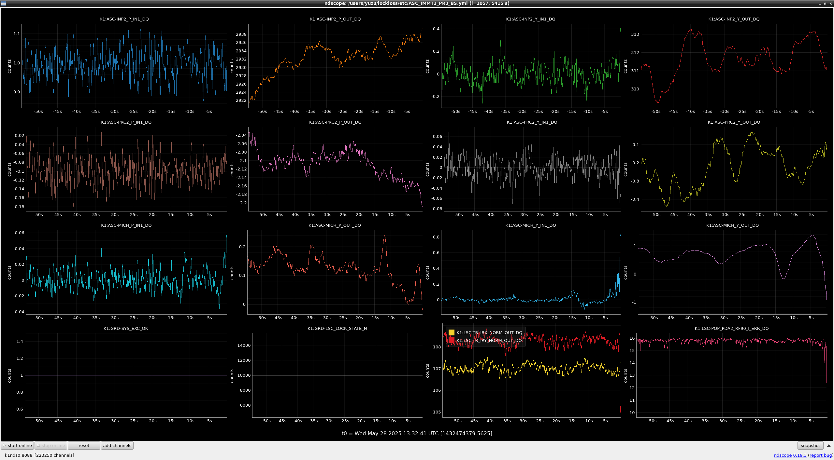
Task: Click the 10000 y-tick in LOCK_STATE_N plot
Action: (x=244, y=375)
